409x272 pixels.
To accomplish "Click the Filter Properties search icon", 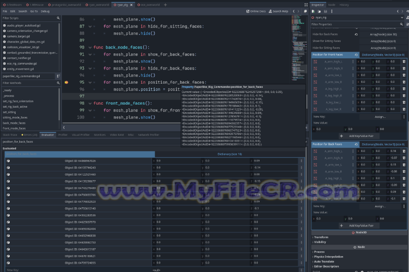I will click(x=402, y=24).
